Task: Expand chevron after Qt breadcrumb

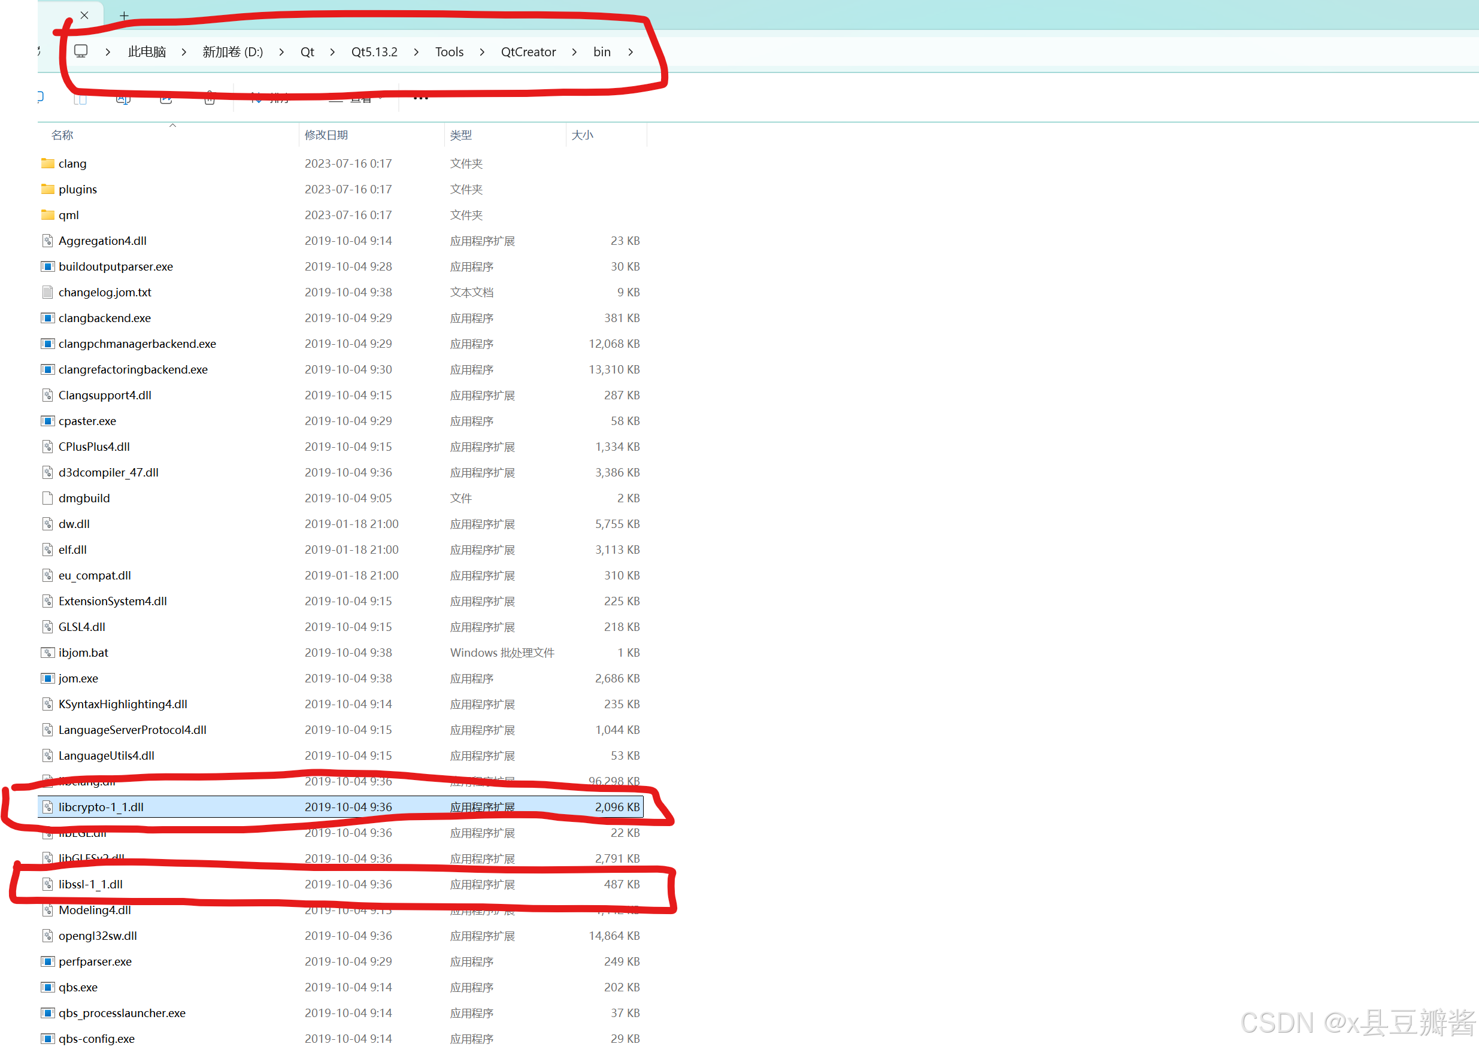Action: coord(333,51)
